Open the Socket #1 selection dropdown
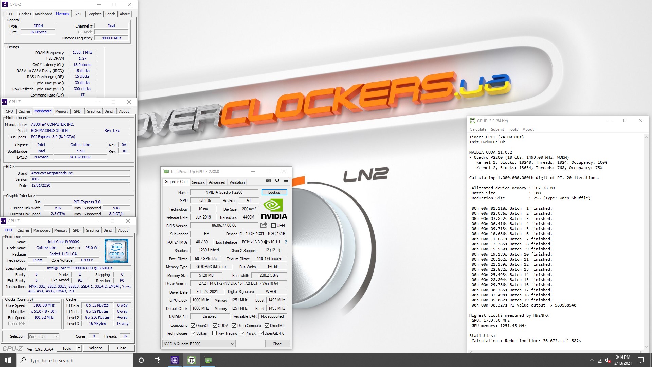 (x=43, y=337)
